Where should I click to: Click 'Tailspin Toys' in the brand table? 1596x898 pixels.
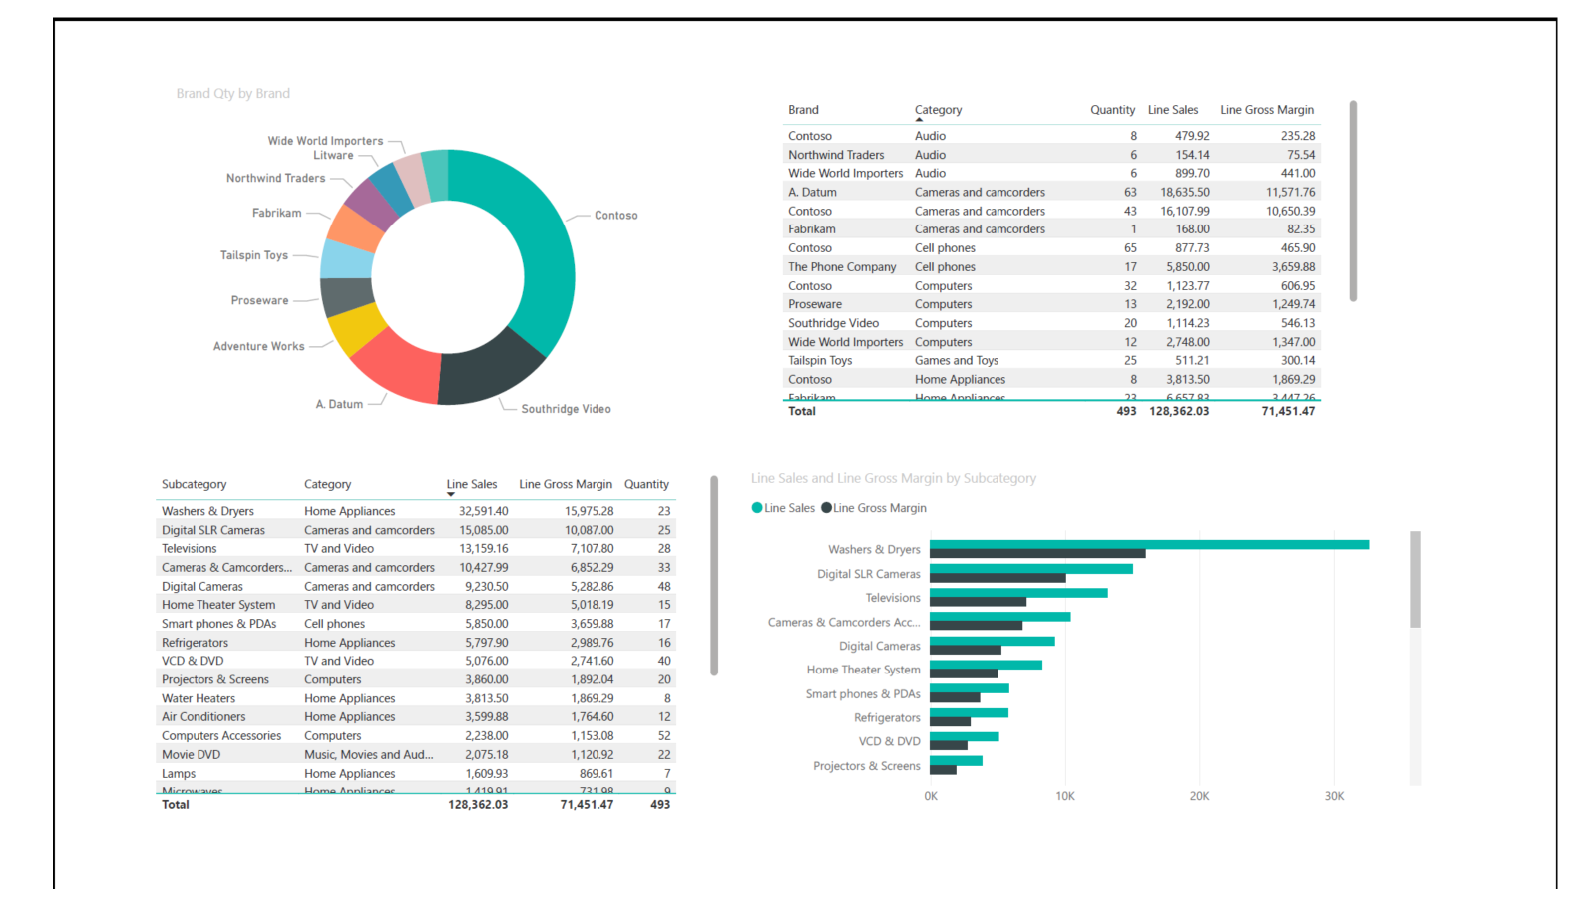pos(820,361)
